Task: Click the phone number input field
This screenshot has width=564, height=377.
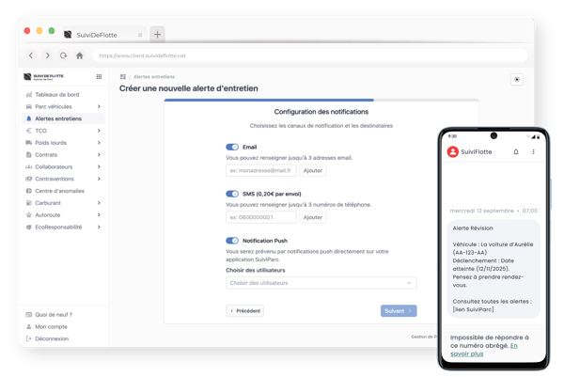Action: (261, 217)
